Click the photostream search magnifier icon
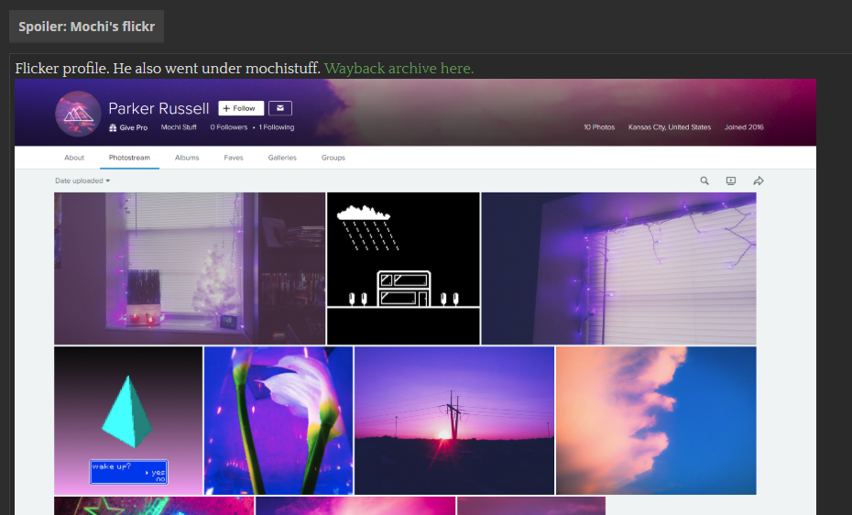Viewport: 852px width, 515px height. [x=705, y=181]
